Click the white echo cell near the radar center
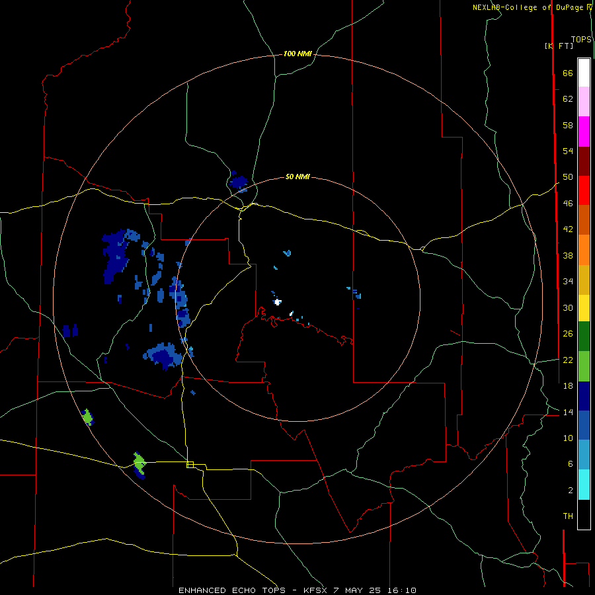The image size is (595, 595). [278, 301]
